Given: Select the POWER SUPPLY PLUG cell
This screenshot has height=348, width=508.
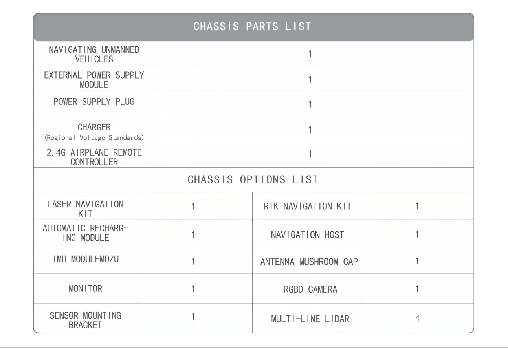Looking at the screenshot, I should point(94,101).
